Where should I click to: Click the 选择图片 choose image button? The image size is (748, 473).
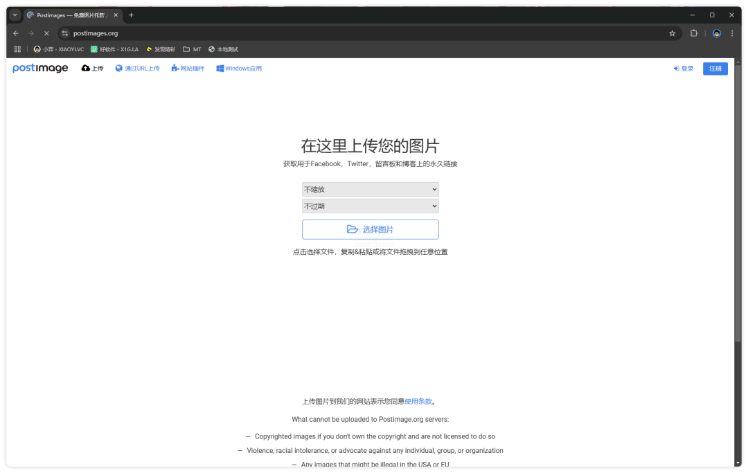click(x=370, y=229)
